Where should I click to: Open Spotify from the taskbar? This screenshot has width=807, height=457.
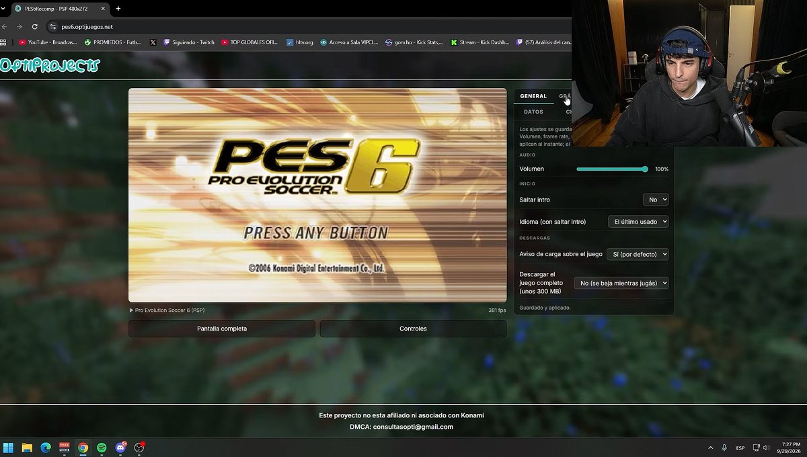[x=102, y=448]
